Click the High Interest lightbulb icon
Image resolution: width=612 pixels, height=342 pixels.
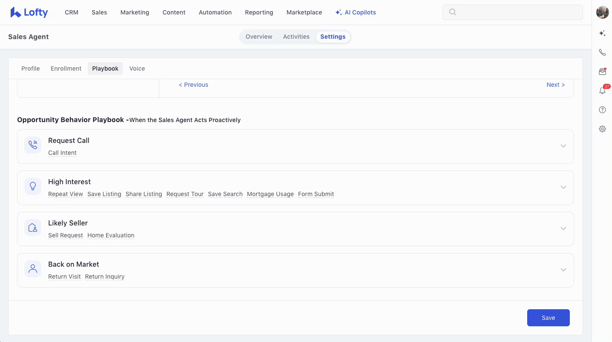33,186
